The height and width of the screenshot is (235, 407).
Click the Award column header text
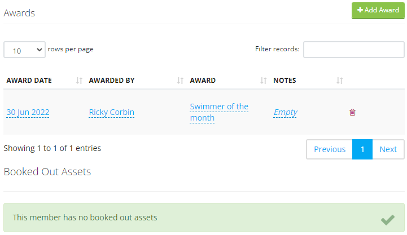coord(203,81)
